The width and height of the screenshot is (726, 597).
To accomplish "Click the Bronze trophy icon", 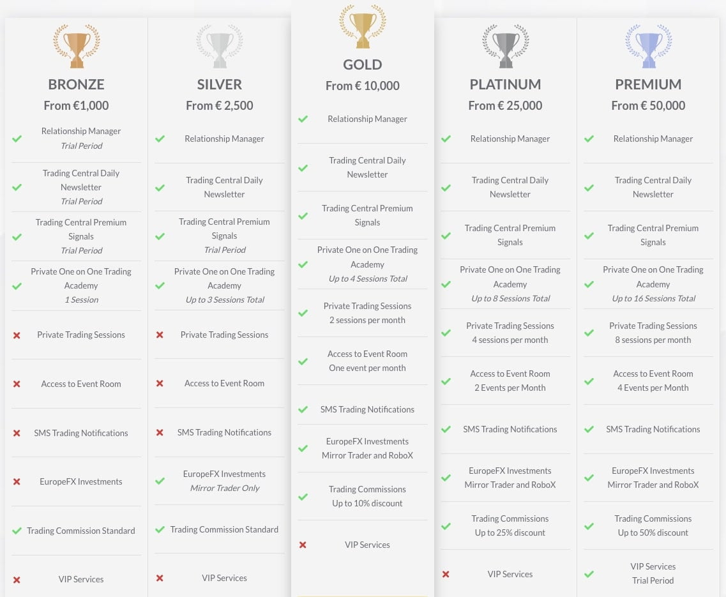I will tap(77, 47).
